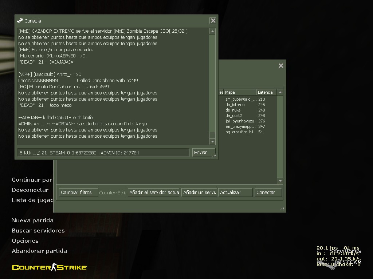Click the console line 'todo meco'
The height and width of the screenshot is (279, 373).
click(x=45, y=105)
